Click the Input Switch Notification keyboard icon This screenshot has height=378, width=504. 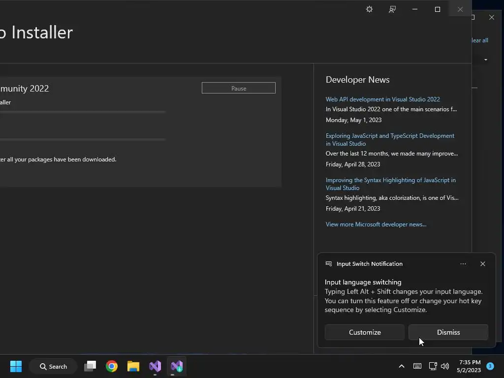click(x=329, y=264)
